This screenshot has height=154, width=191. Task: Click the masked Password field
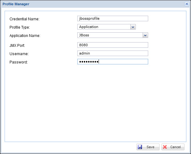point(112,62)
